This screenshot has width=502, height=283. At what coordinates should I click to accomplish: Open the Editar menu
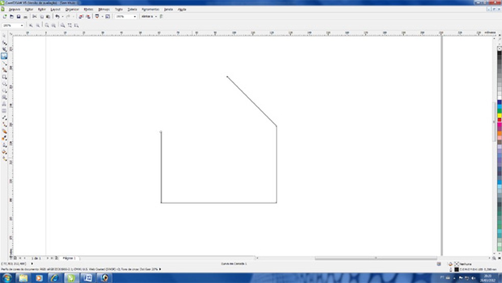29,9
